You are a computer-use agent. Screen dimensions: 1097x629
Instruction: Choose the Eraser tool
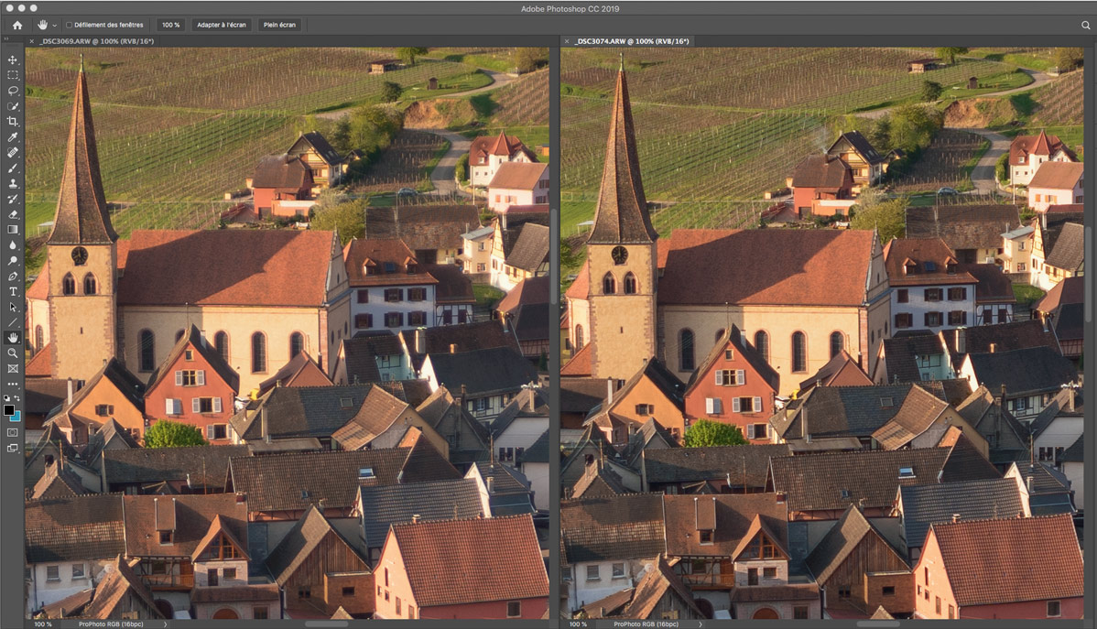pos(13,214)
